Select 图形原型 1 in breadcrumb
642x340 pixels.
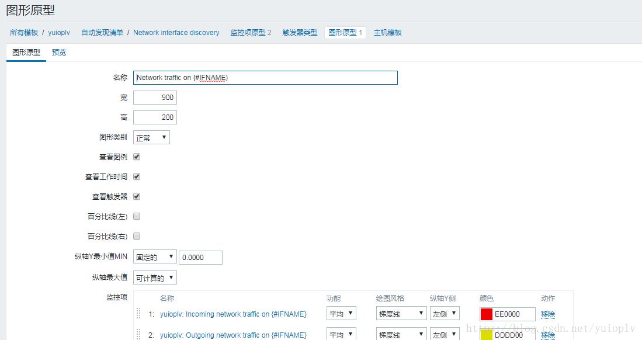point(345,32)
